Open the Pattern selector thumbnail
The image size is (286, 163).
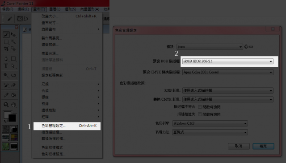click(6, 137)
